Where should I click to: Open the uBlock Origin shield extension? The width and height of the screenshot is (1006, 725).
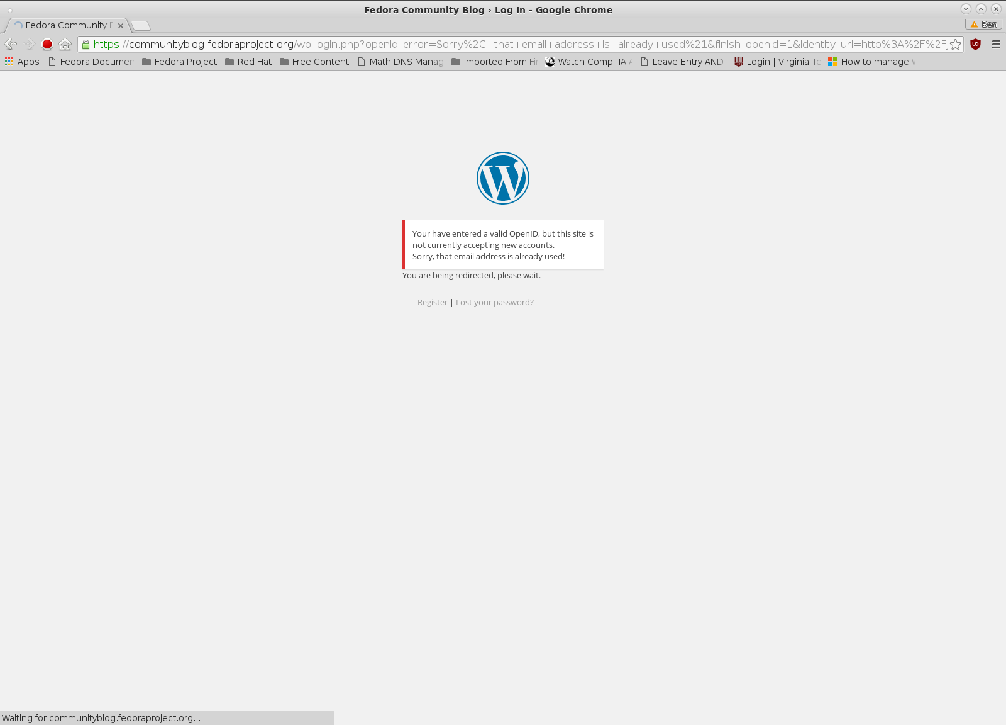[x=975, y=44]
